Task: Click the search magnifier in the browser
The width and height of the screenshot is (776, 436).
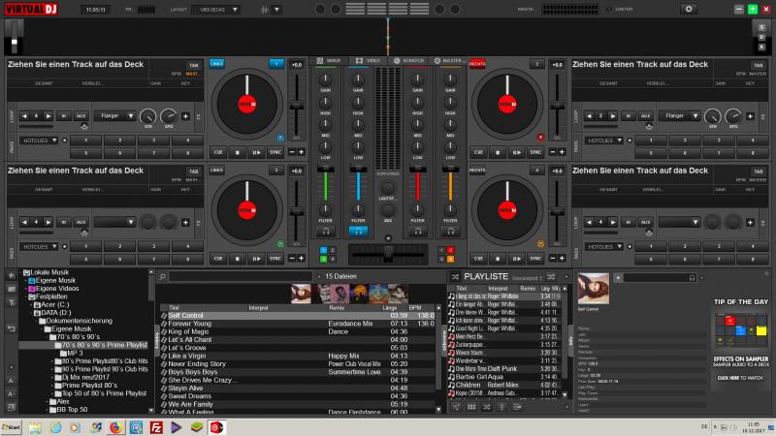Action: (x=162, y=276)
